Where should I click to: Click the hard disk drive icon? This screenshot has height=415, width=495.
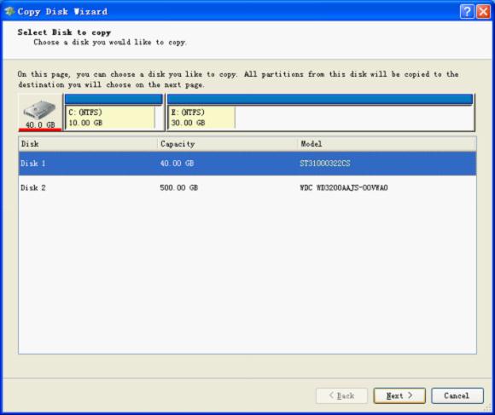pos(39,109)
